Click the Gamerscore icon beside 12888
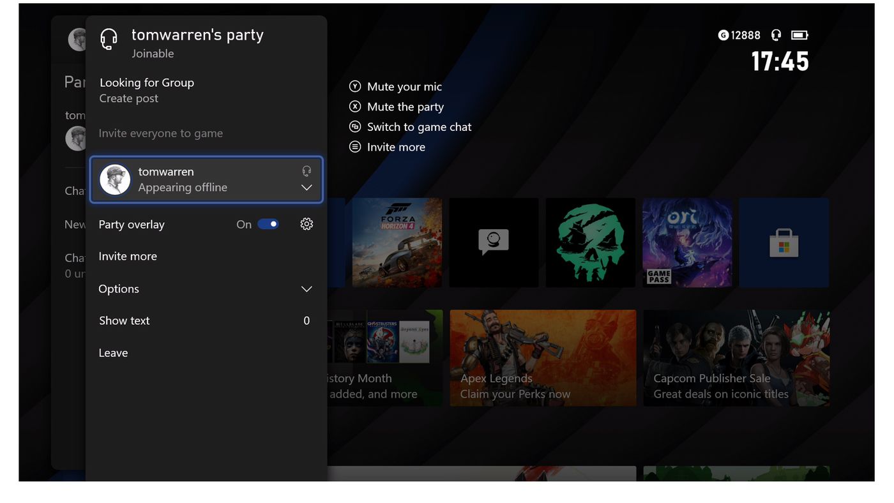 point(724,35)
